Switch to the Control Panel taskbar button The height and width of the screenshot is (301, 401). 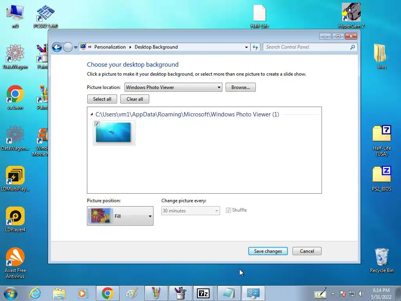[x=253, y=293]
